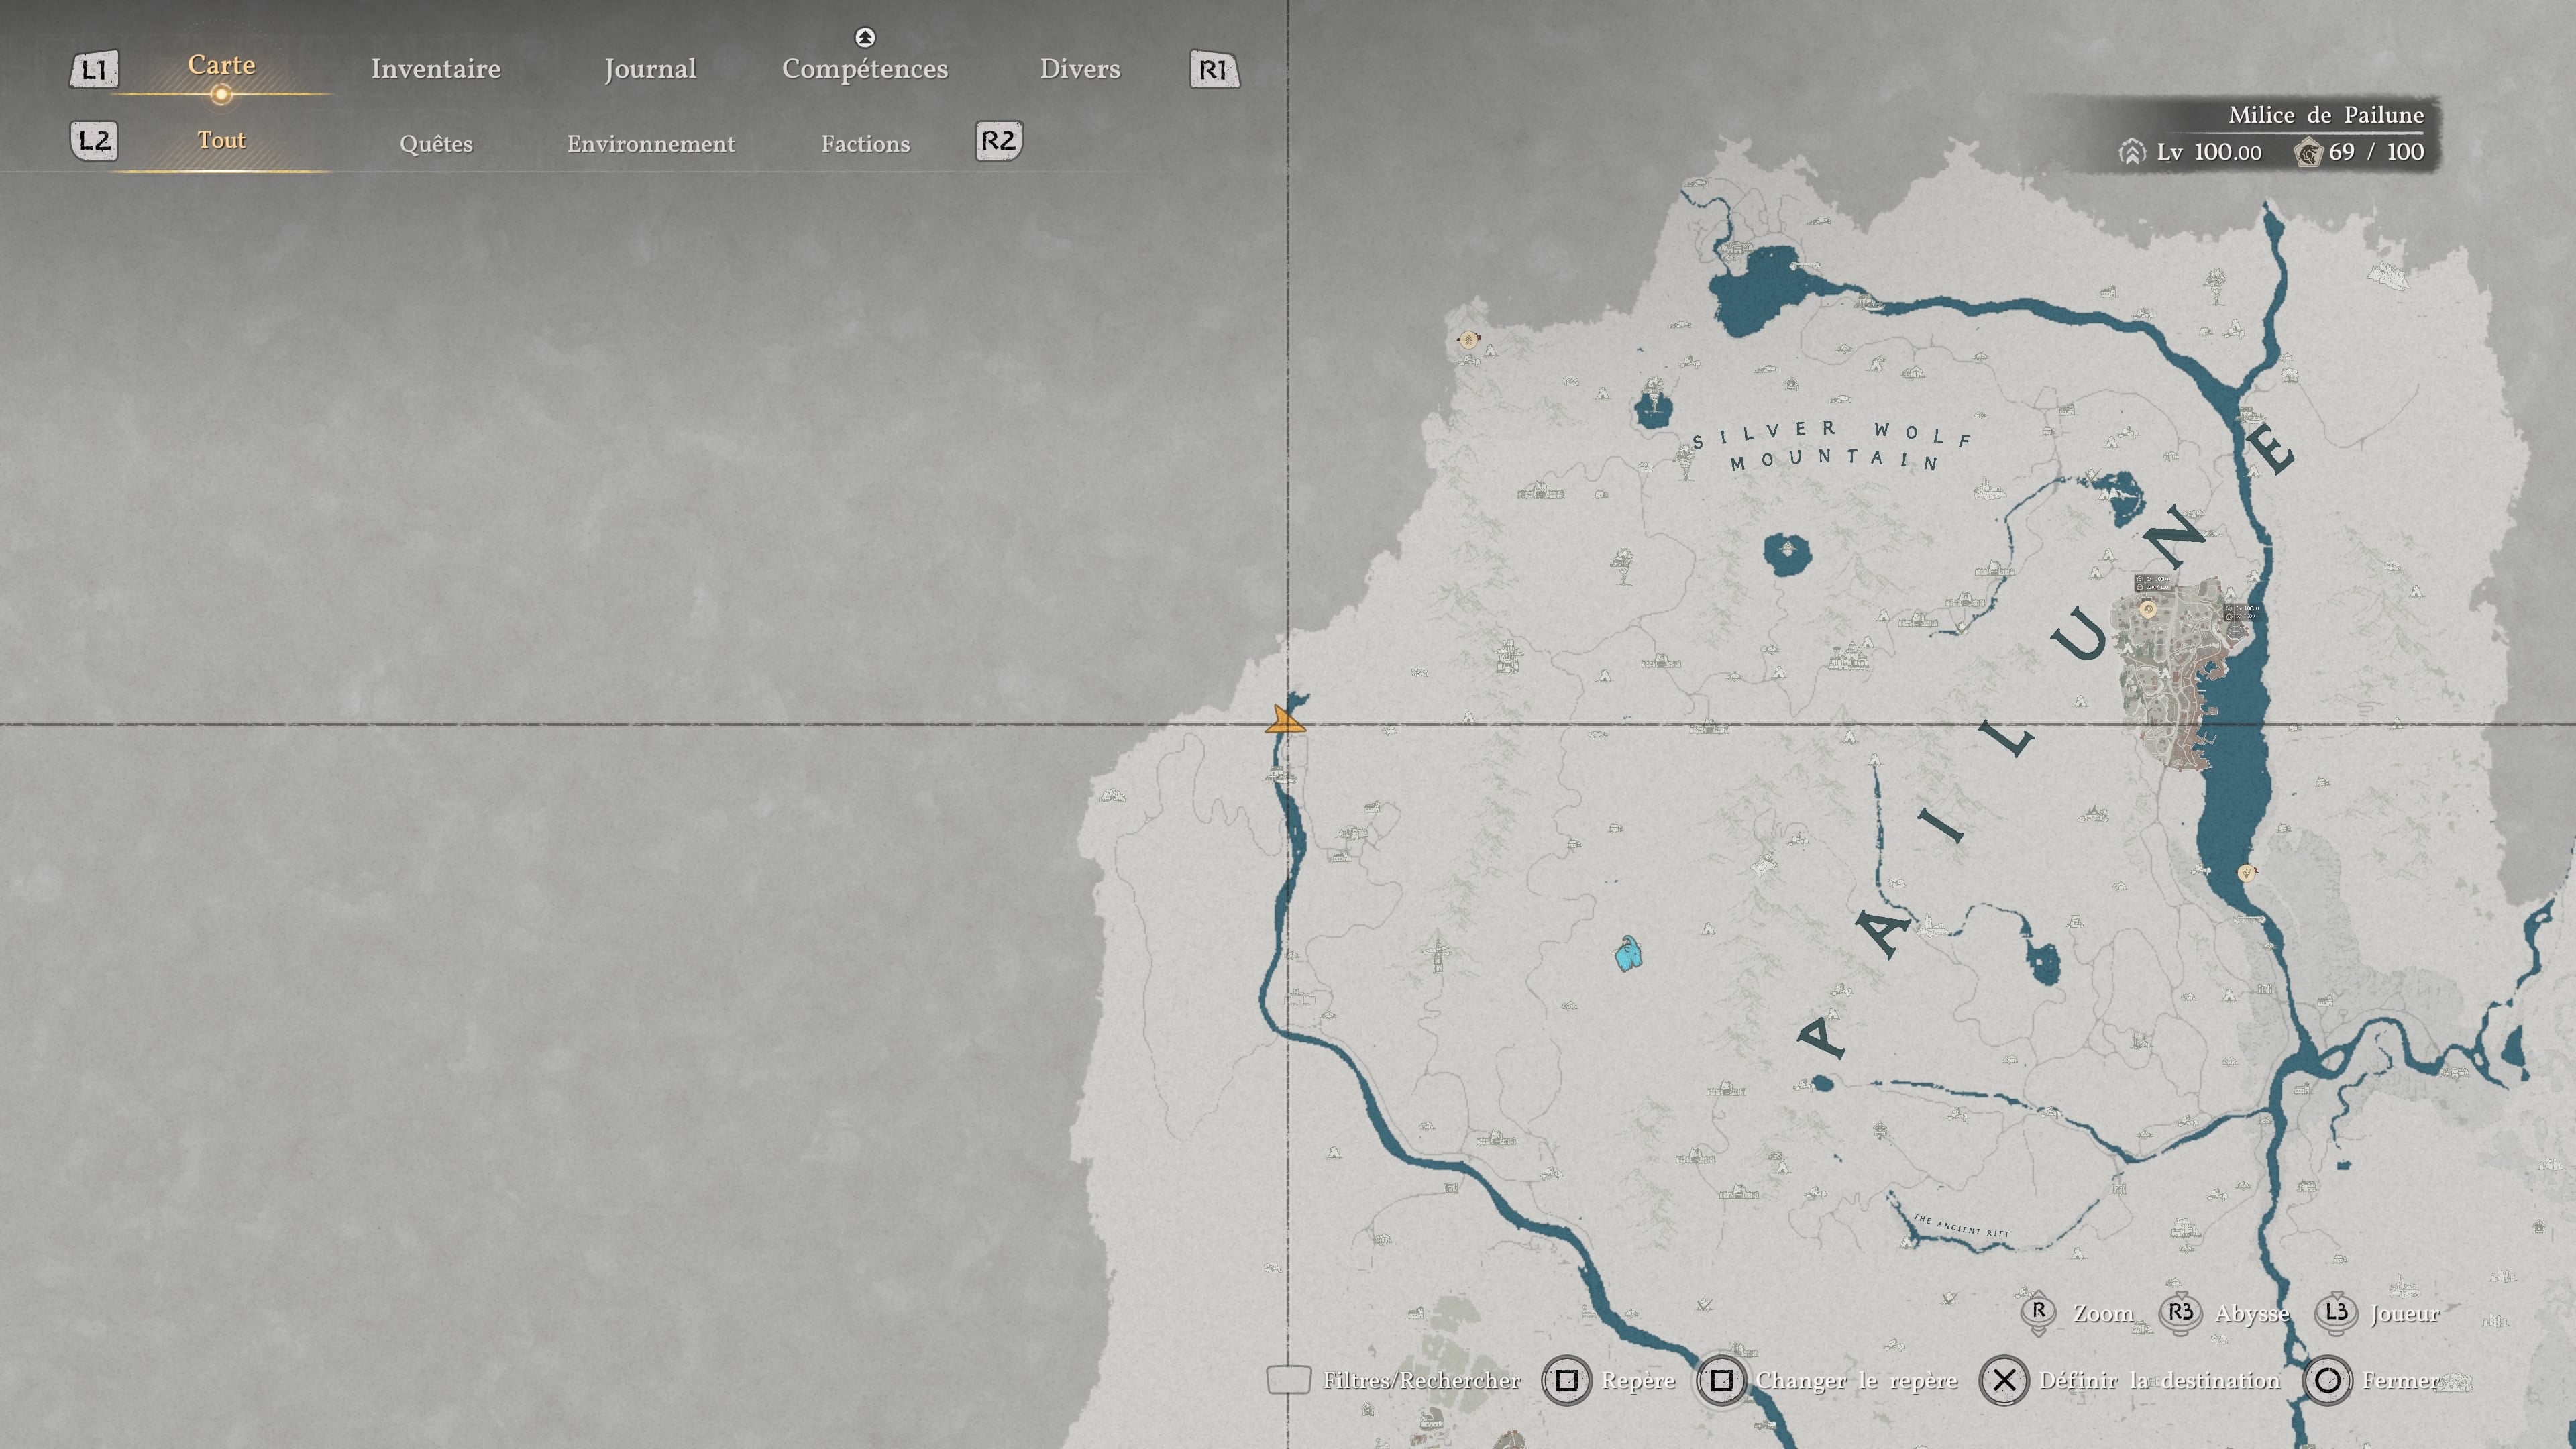Click the Lv 100.00 level value
Image resolution: width=2576 pixels, height=1449 pixels.
coord(2209,152)
